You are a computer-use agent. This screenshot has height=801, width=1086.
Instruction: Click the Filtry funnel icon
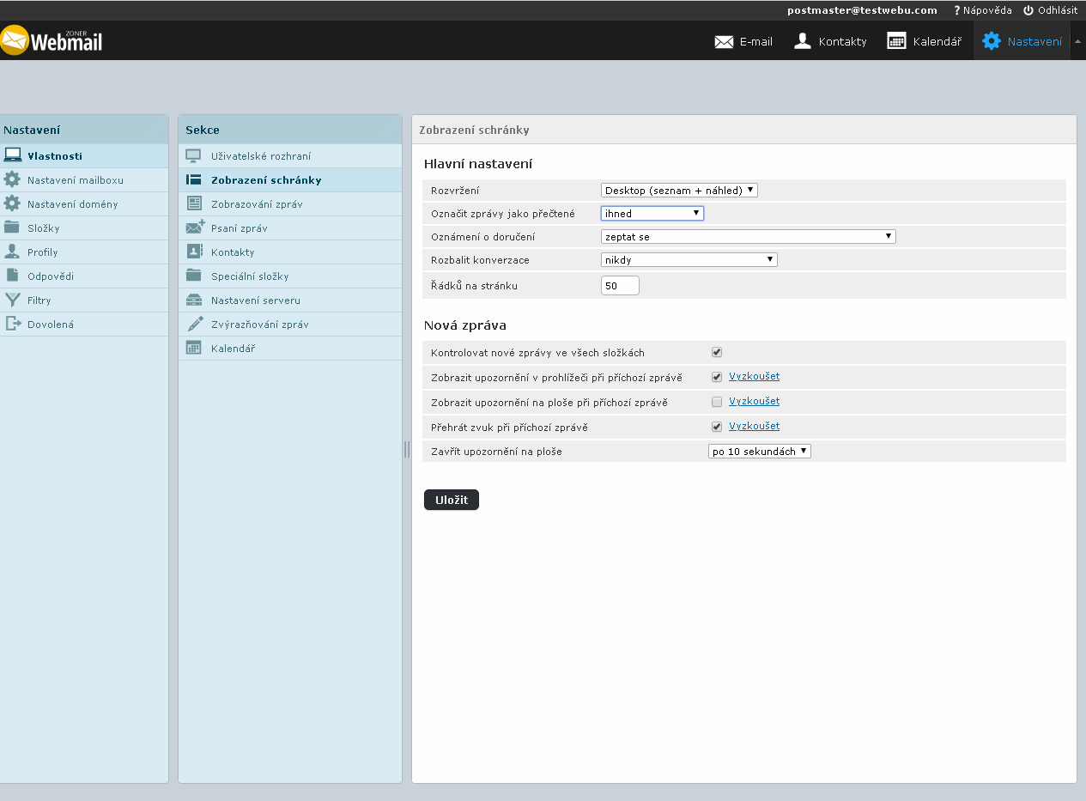click(x=12, y=300)
